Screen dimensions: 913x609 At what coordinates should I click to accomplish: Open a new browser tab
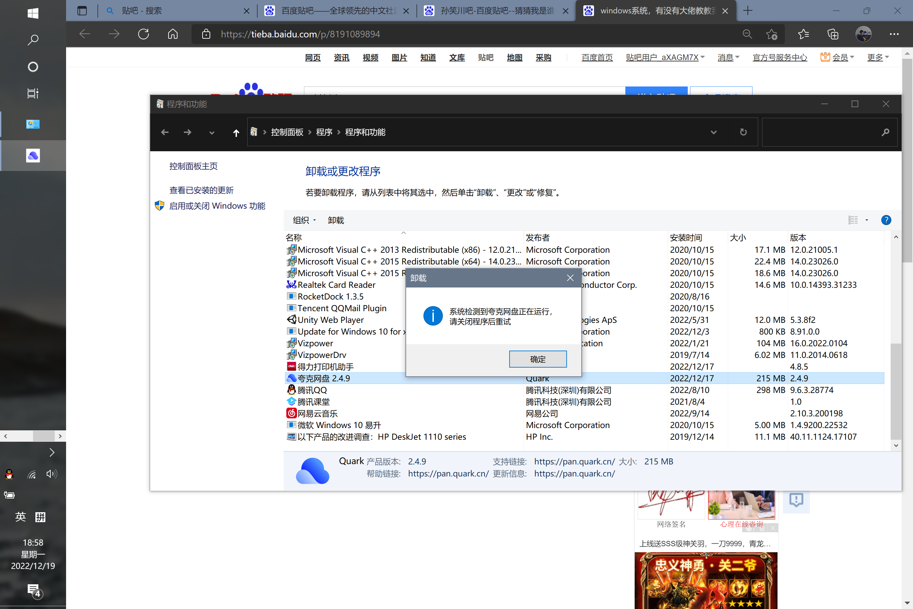tap(747, 10)
